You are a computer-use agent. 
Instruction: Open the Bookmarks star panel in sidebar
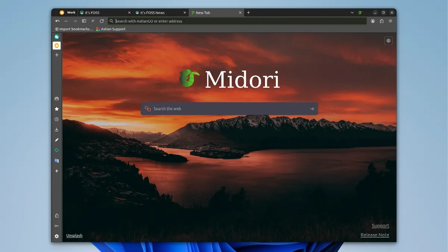click(x=57, y=109)
